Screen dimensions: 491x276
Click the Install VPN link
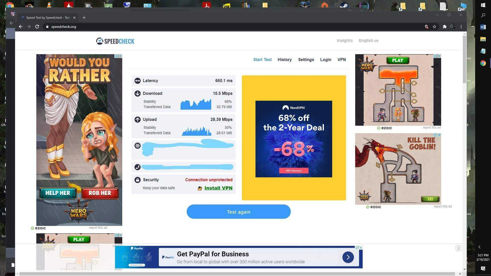pyautogui.click(x=218, y=188)
